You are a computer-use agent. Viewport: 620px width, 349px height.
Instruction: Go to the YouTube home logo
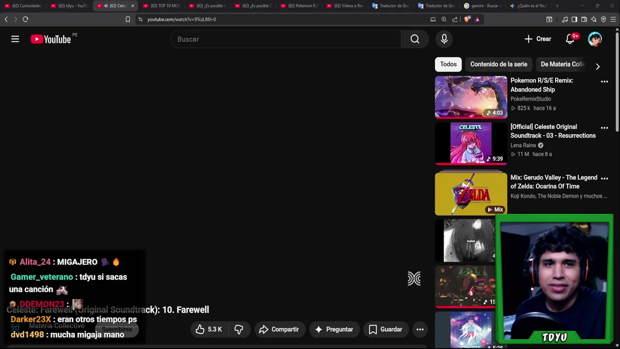coord(51,39)
